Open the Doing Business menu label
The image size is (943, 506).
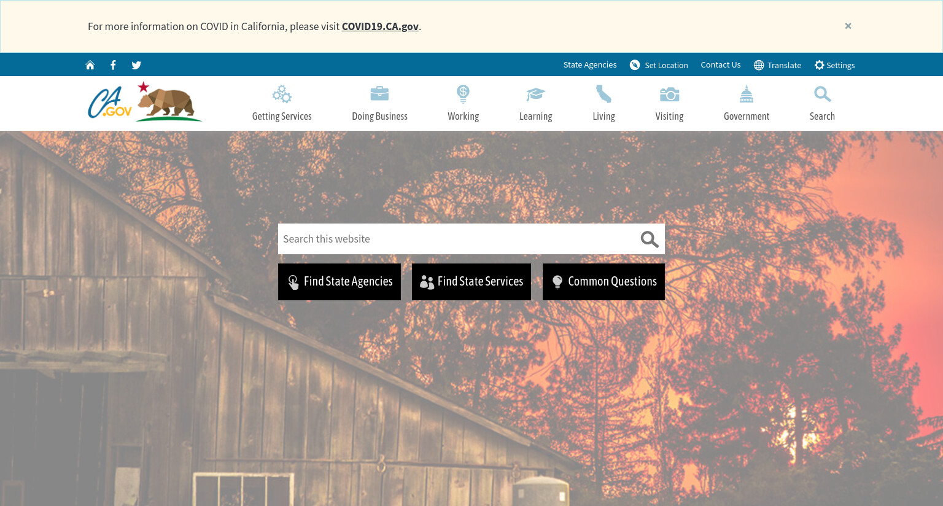pos(379,116)
